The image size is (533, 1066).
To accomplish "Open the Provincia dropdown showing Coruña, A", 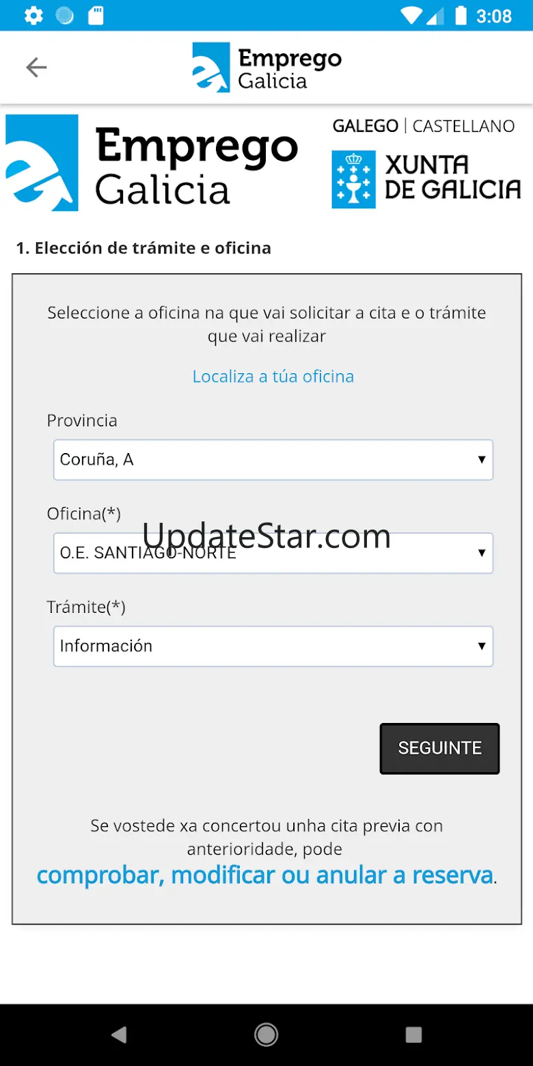I will [x=273, y=460].
